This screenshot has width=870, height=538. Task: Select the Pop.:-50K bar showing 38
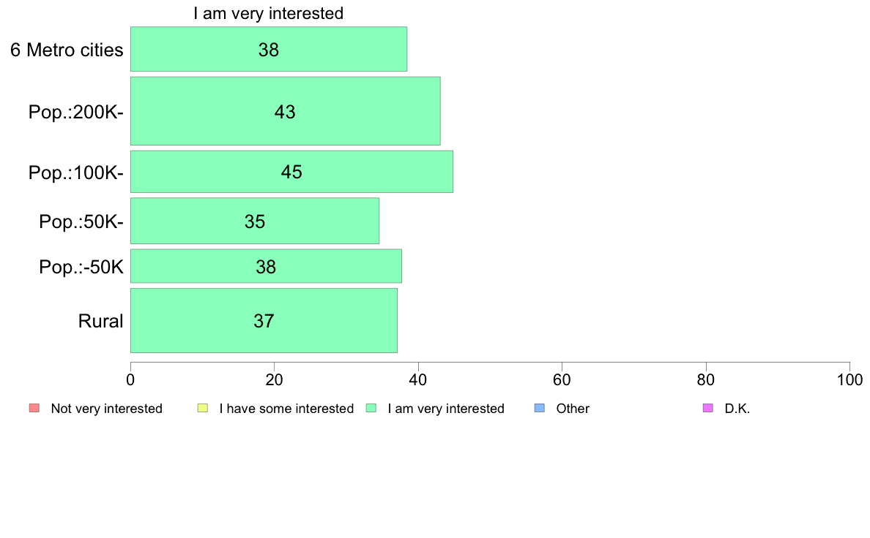tap(266, 267)
